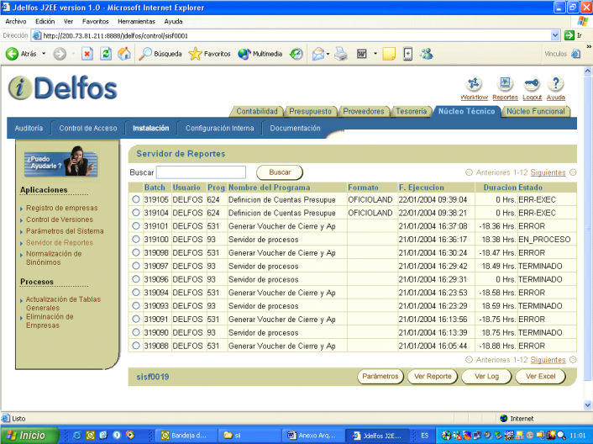The height and width of the screenshot is (444, 593).
Task: Go to home page icon
Action: coord(124,54)
